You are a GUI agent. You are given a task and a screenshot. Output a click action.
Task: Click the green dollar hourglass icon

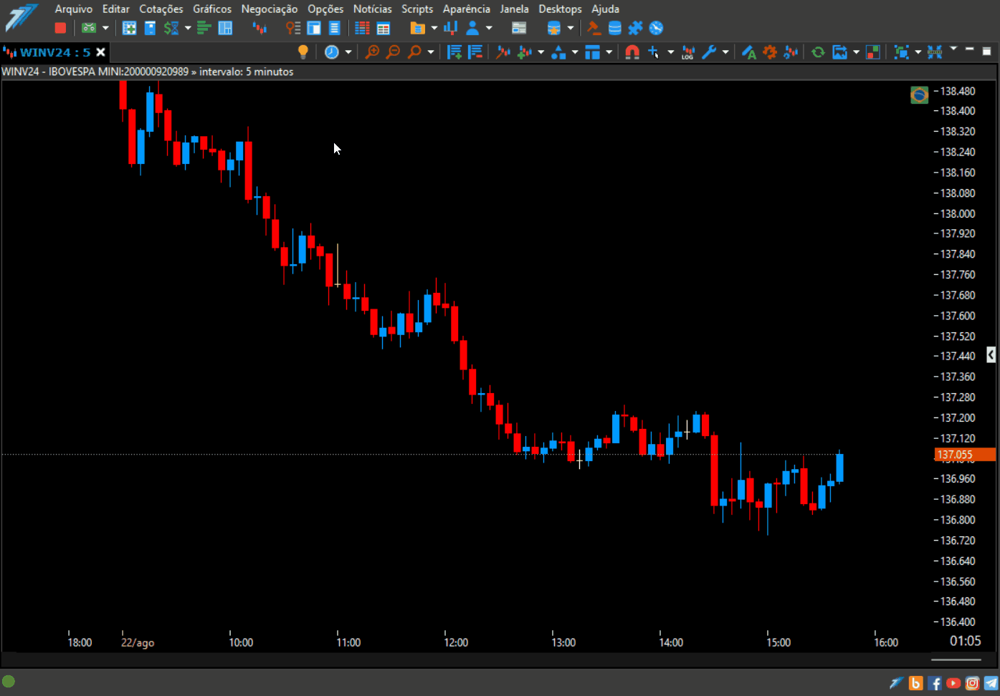(171, 28)
